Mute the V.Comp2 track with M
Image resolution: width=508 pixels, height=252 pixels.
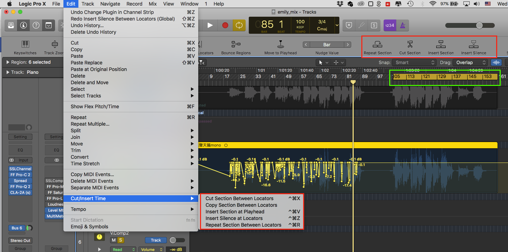(x=114, y=240)
